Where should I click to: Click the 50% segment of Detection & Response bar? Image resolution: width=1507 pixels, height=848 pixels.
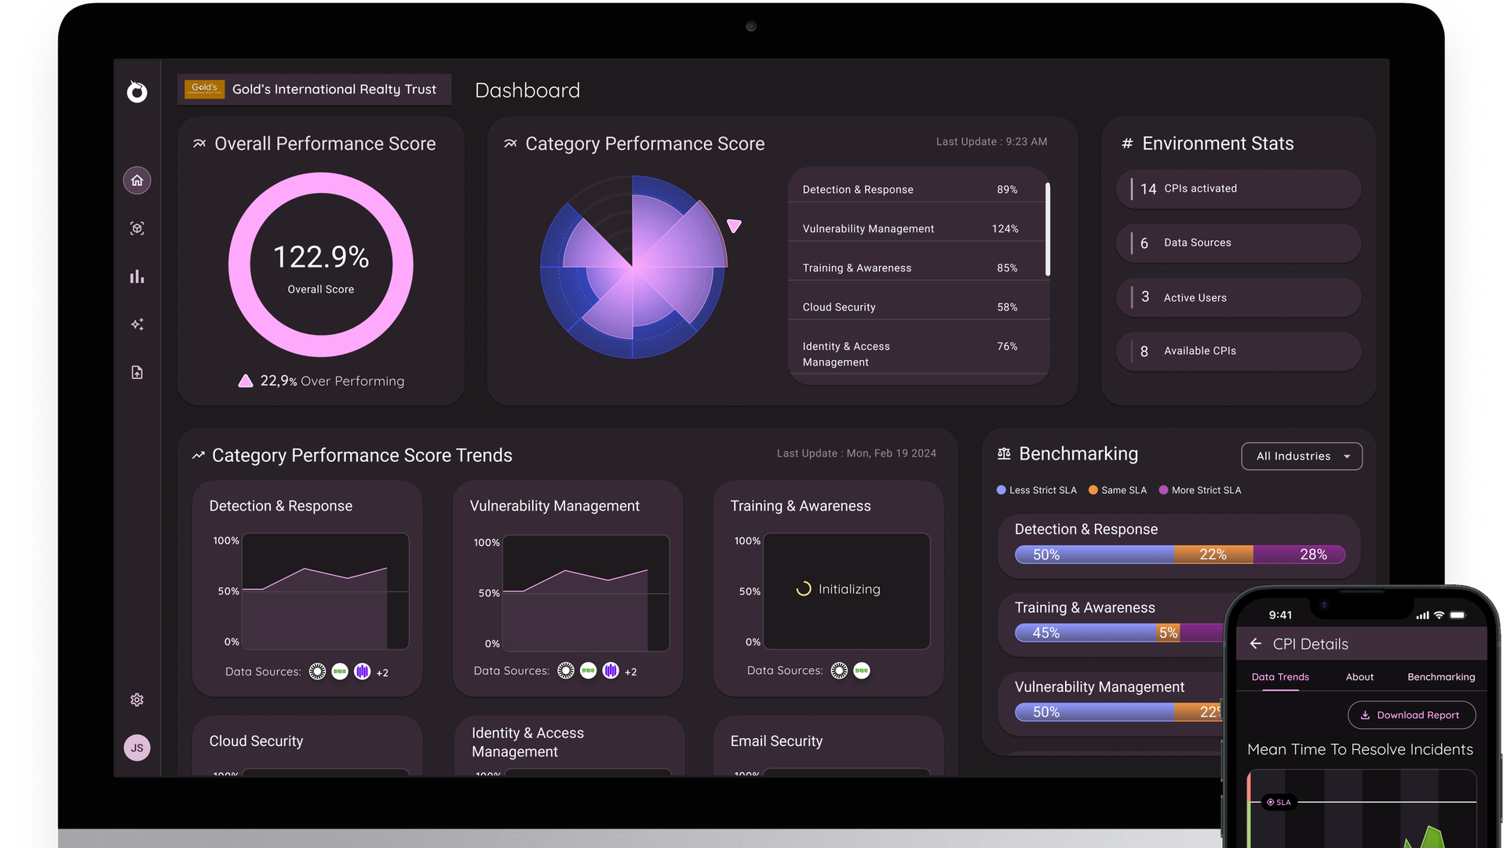point(1094,555)
